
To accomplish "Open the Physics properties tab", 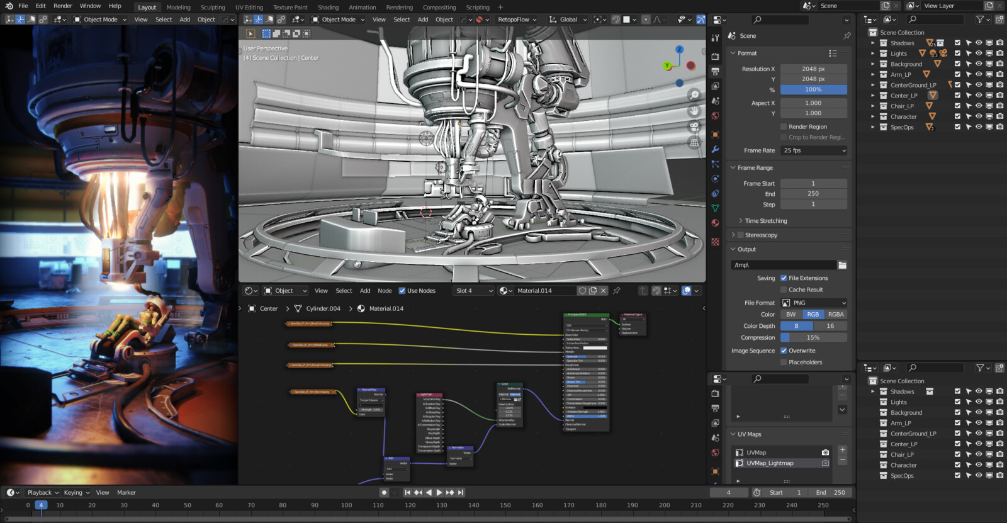I will tap(715, 179).
